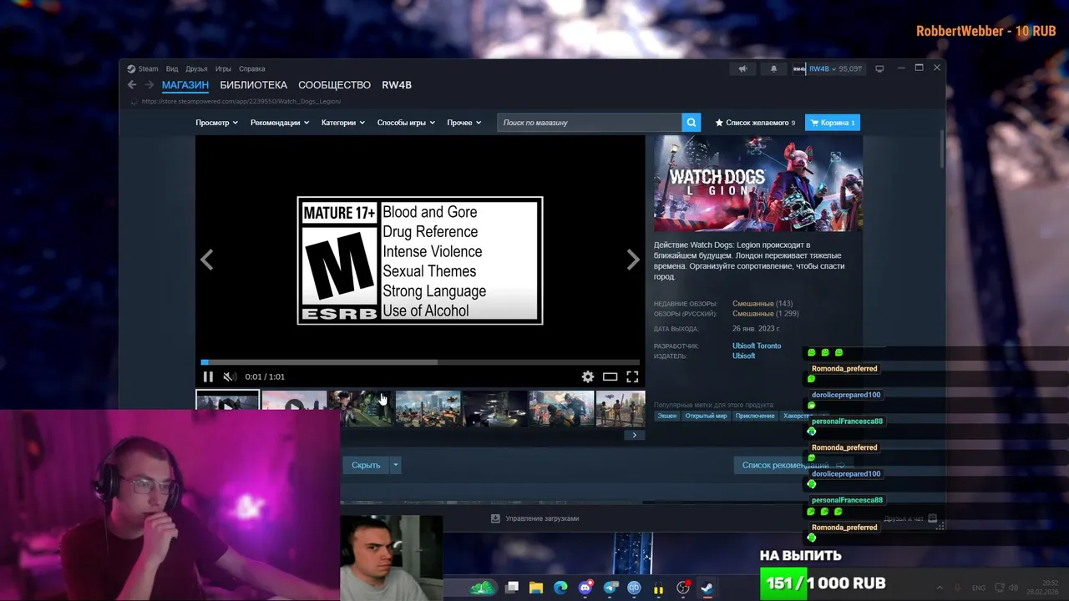This screenshot has height=601, width=1069.
Task: Open the Ubisoft Toronto developer link
Action: pyautogui.click(x=757, y=346)
